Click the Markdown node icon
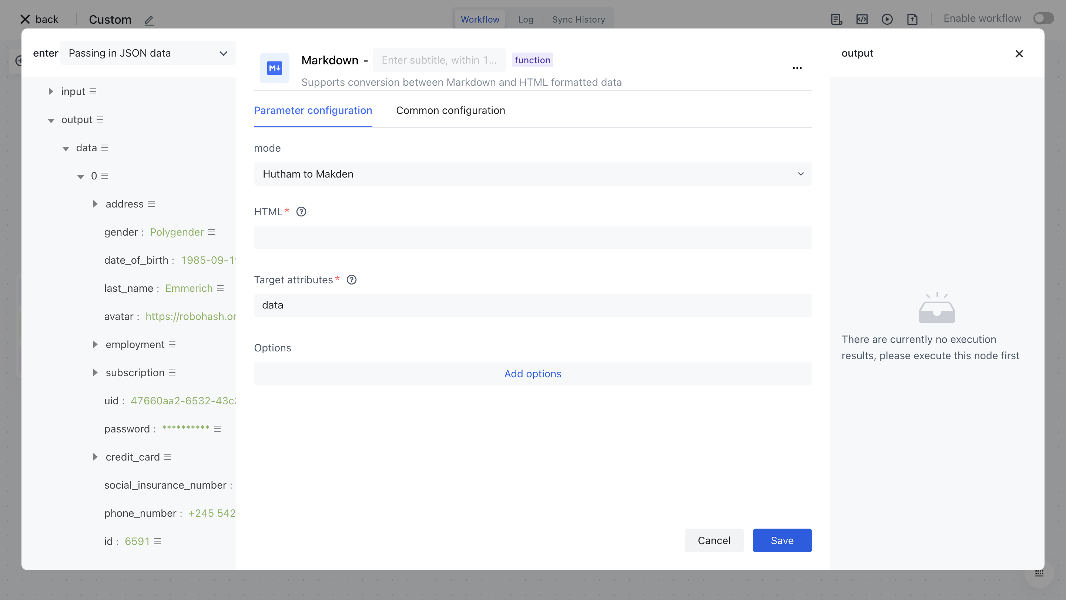Image resolution: width=1066 pixels, height=600 pixels. 274,68
